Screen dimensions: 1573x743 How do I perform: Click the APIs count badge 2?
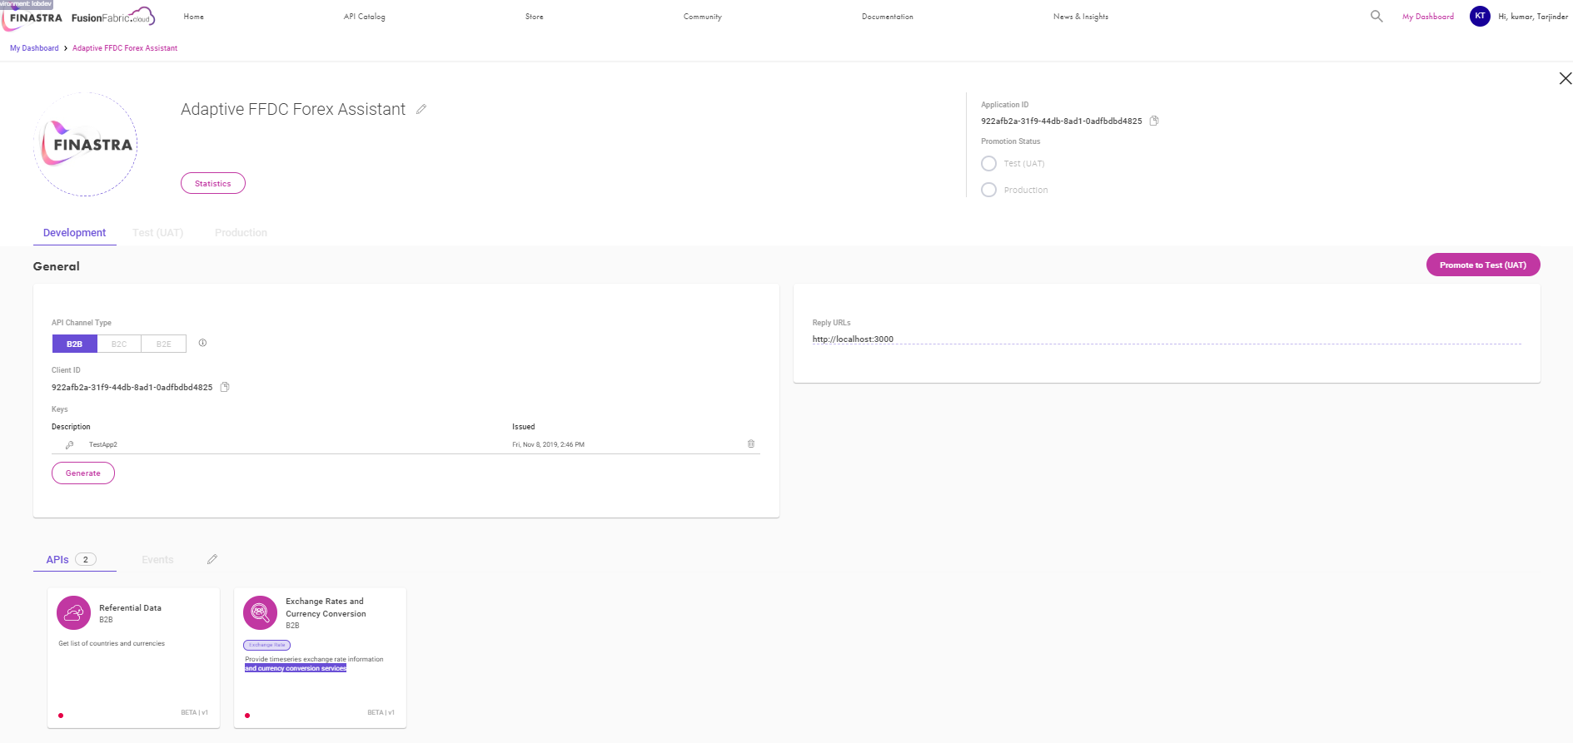coord(86,559)
